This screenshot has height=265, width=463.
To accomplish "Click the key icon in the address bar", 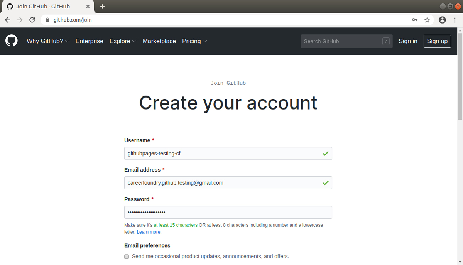I will [414, 20].
